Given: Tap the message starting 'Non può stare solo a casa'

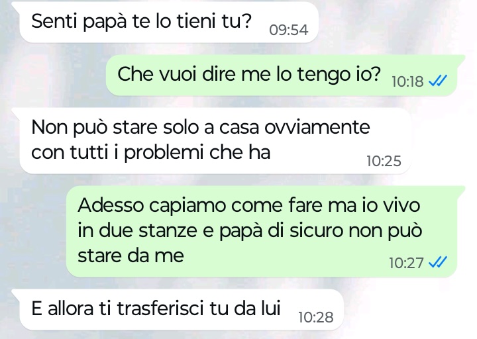Looking at the screenshot, I should click(x=215, y=141).
